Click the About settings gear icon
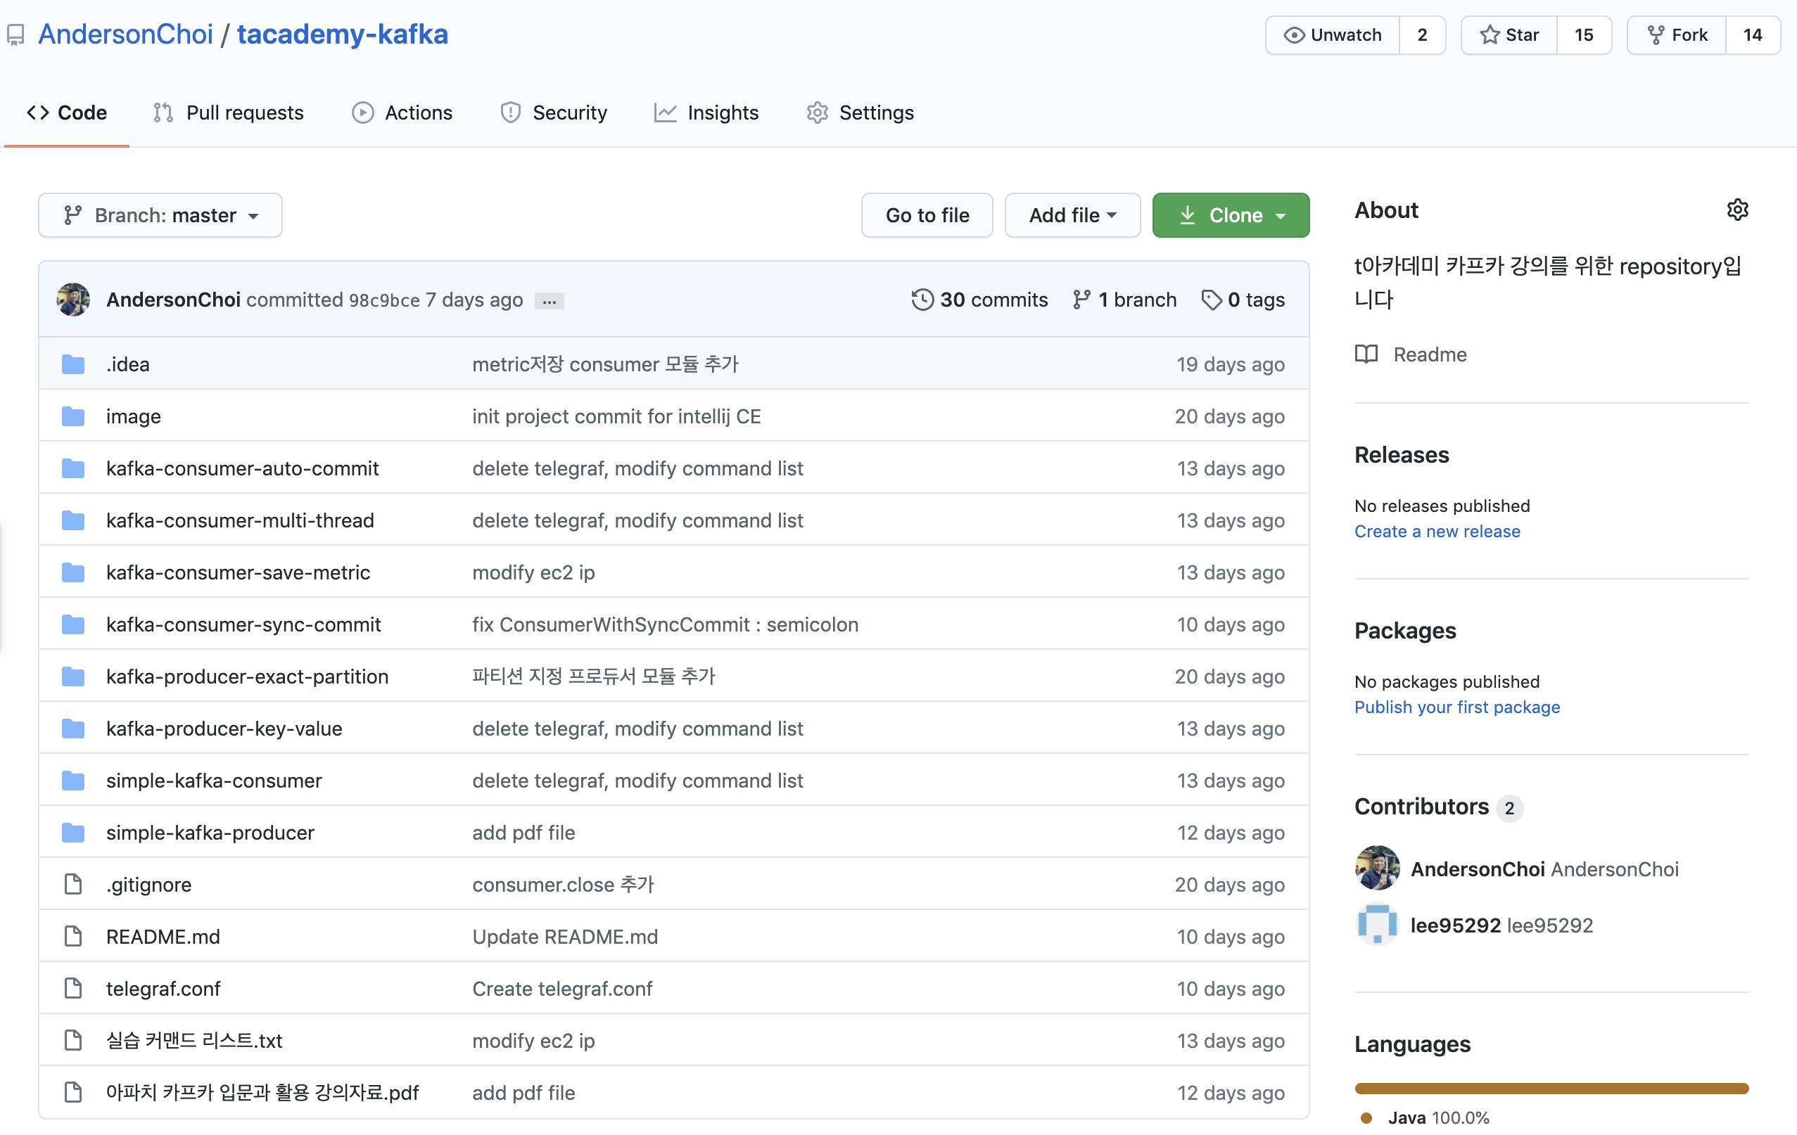The width and height of the screenshot is (1797, 1135). point(1736,210)
